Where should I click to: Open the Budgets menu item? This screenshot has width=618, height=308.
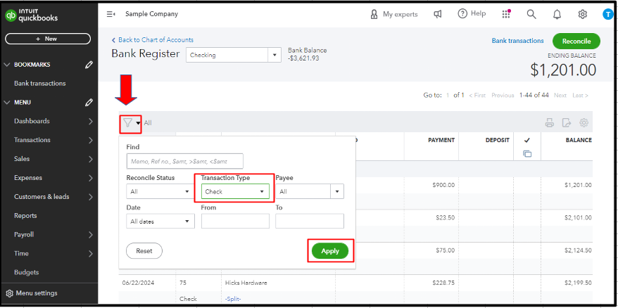[27, 272]
